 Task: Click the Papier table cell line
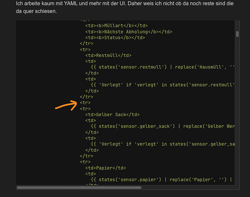[105, 168]
